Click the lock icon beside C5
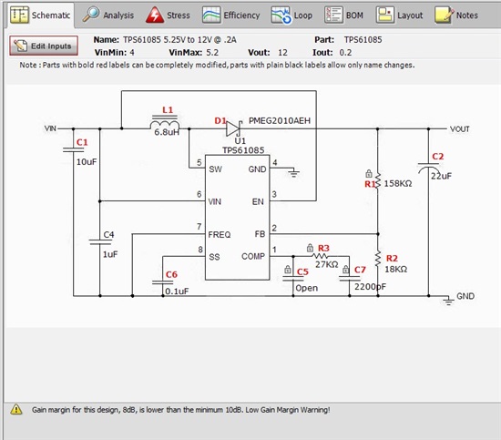The height and width of the screenshot is (440, 501). click(x=288, y=270)
